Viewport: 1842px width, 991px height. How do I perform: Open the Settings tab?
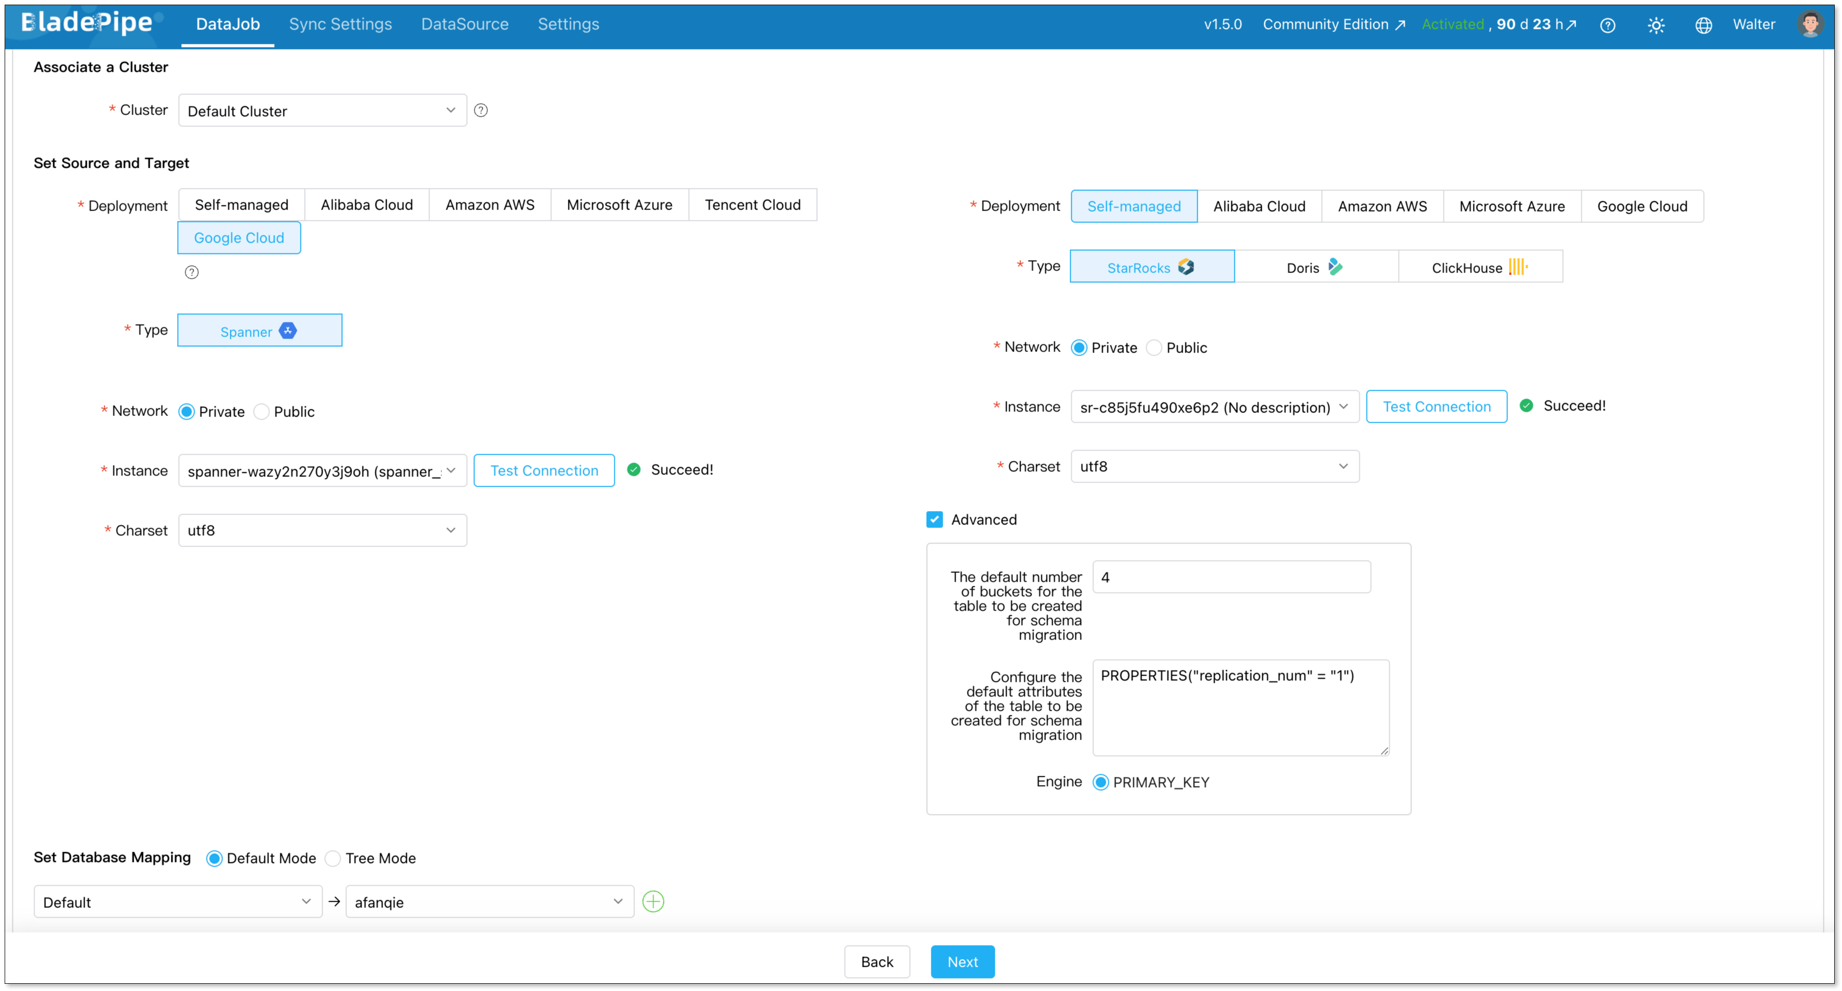tap(568, 24)
